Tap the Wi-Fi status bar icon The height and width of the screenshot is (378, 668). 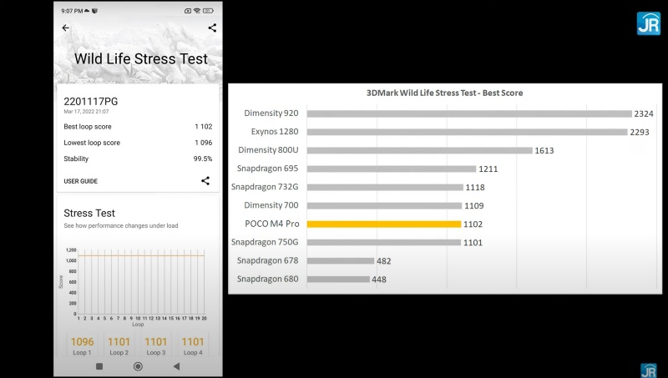coord(196,11)
